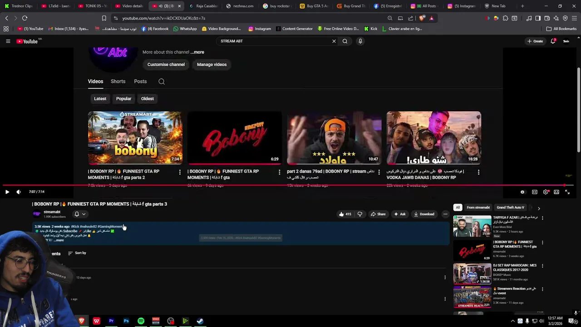Like the video with 415 likes

click(345, 214)
